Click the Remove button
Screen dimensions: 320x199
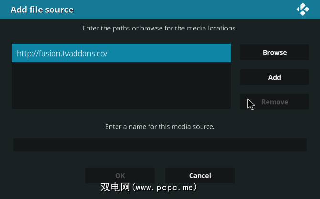tap(275, 102)
